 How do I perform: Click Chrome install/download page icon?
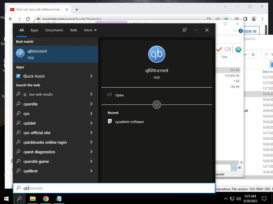(209, 19)
